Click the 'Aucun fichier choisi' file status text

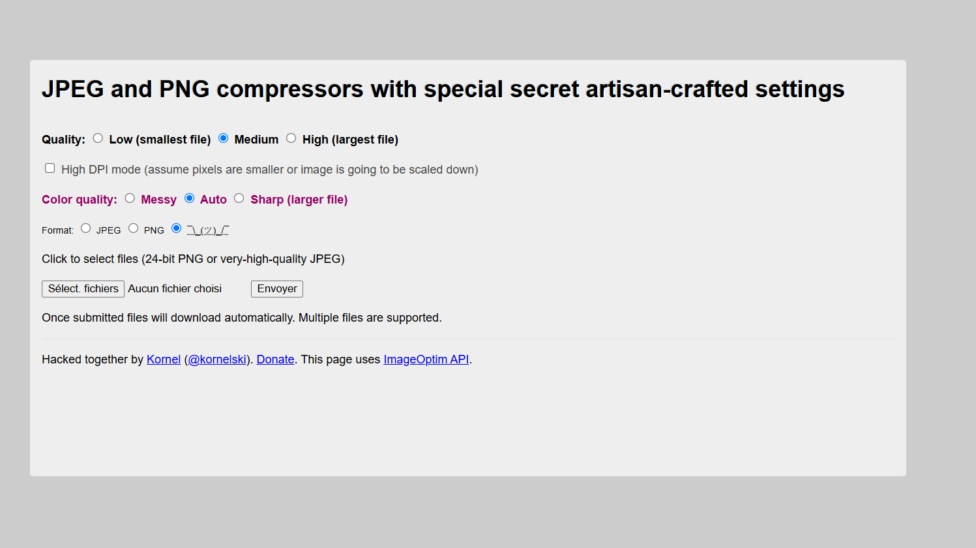(175, 289)
